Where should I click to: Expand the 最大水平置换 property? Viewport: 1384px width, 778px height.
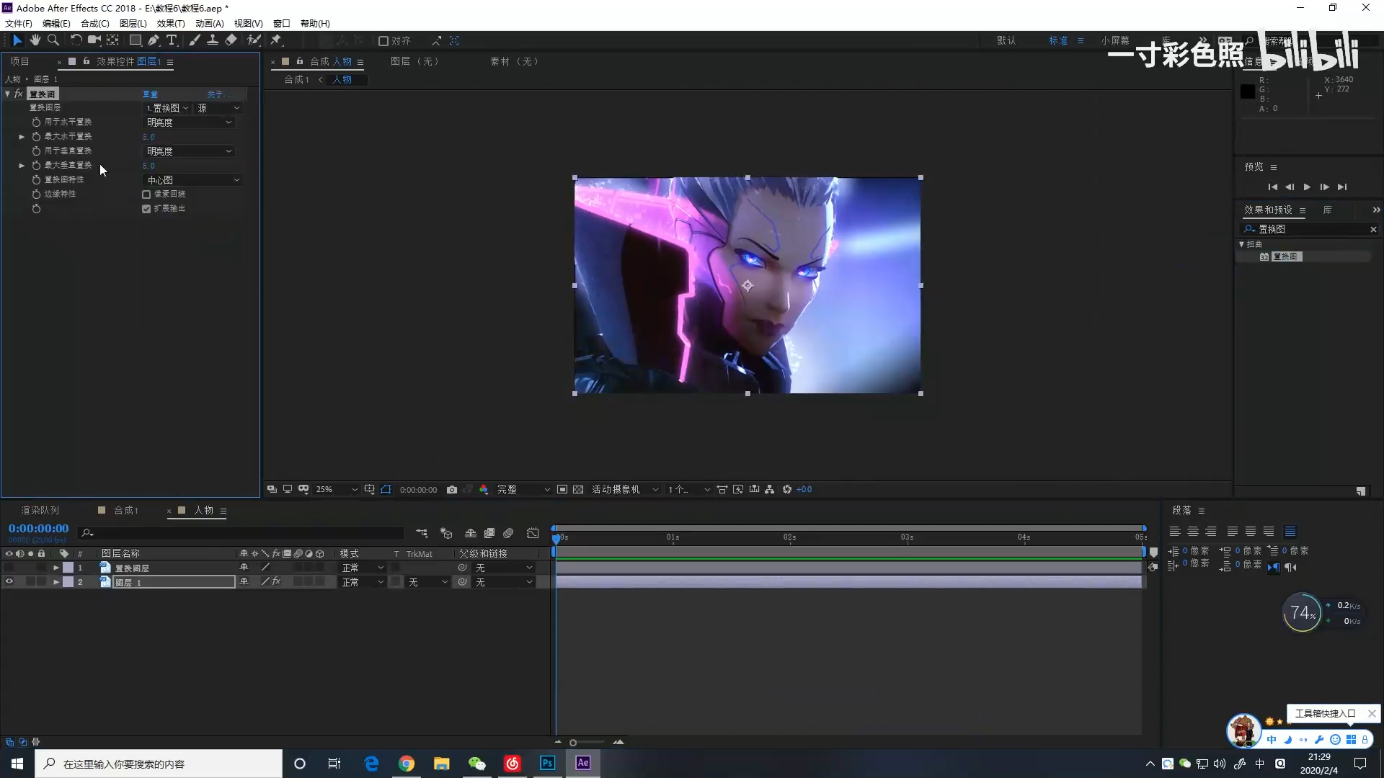point(22,137)
